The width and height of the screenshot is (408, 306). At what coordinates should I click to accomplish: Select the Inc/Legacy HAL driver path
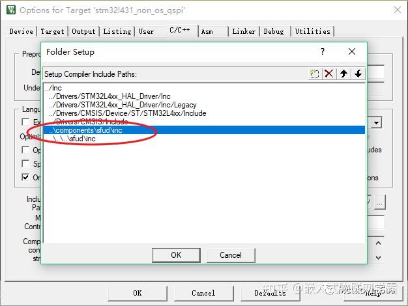204,105
